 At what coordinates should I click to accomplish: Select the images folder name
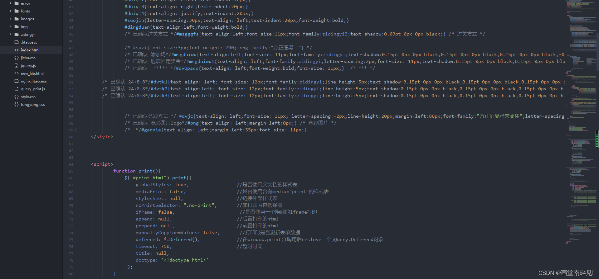point(27,19)
